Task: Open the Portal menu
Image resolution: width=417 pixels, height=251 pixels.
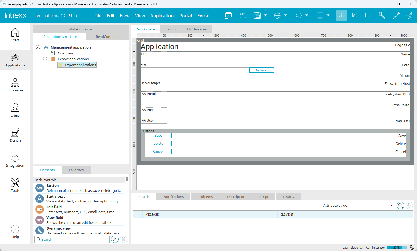Action: [186, 16]
